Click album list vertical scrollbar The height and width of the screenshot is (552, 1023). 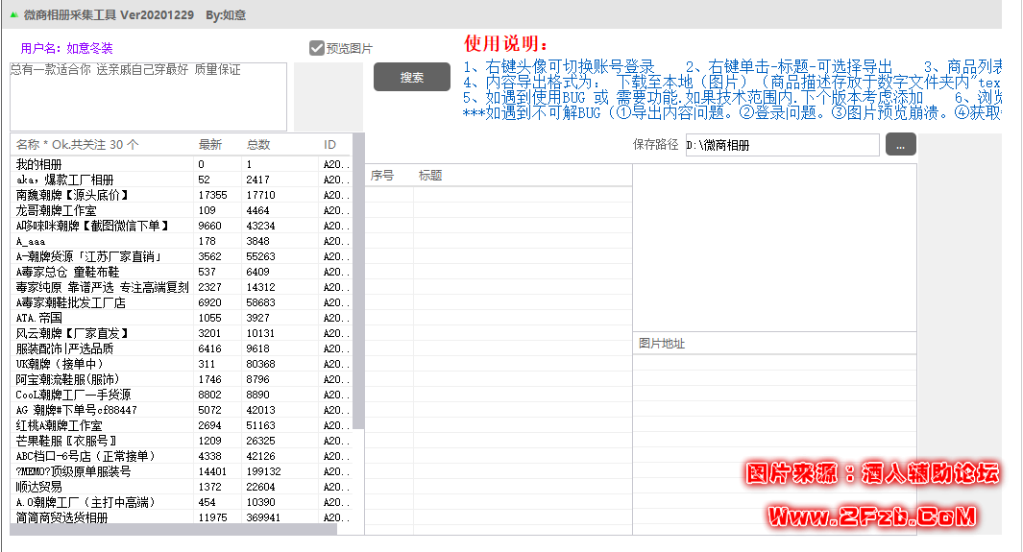[x=358, y=288]
